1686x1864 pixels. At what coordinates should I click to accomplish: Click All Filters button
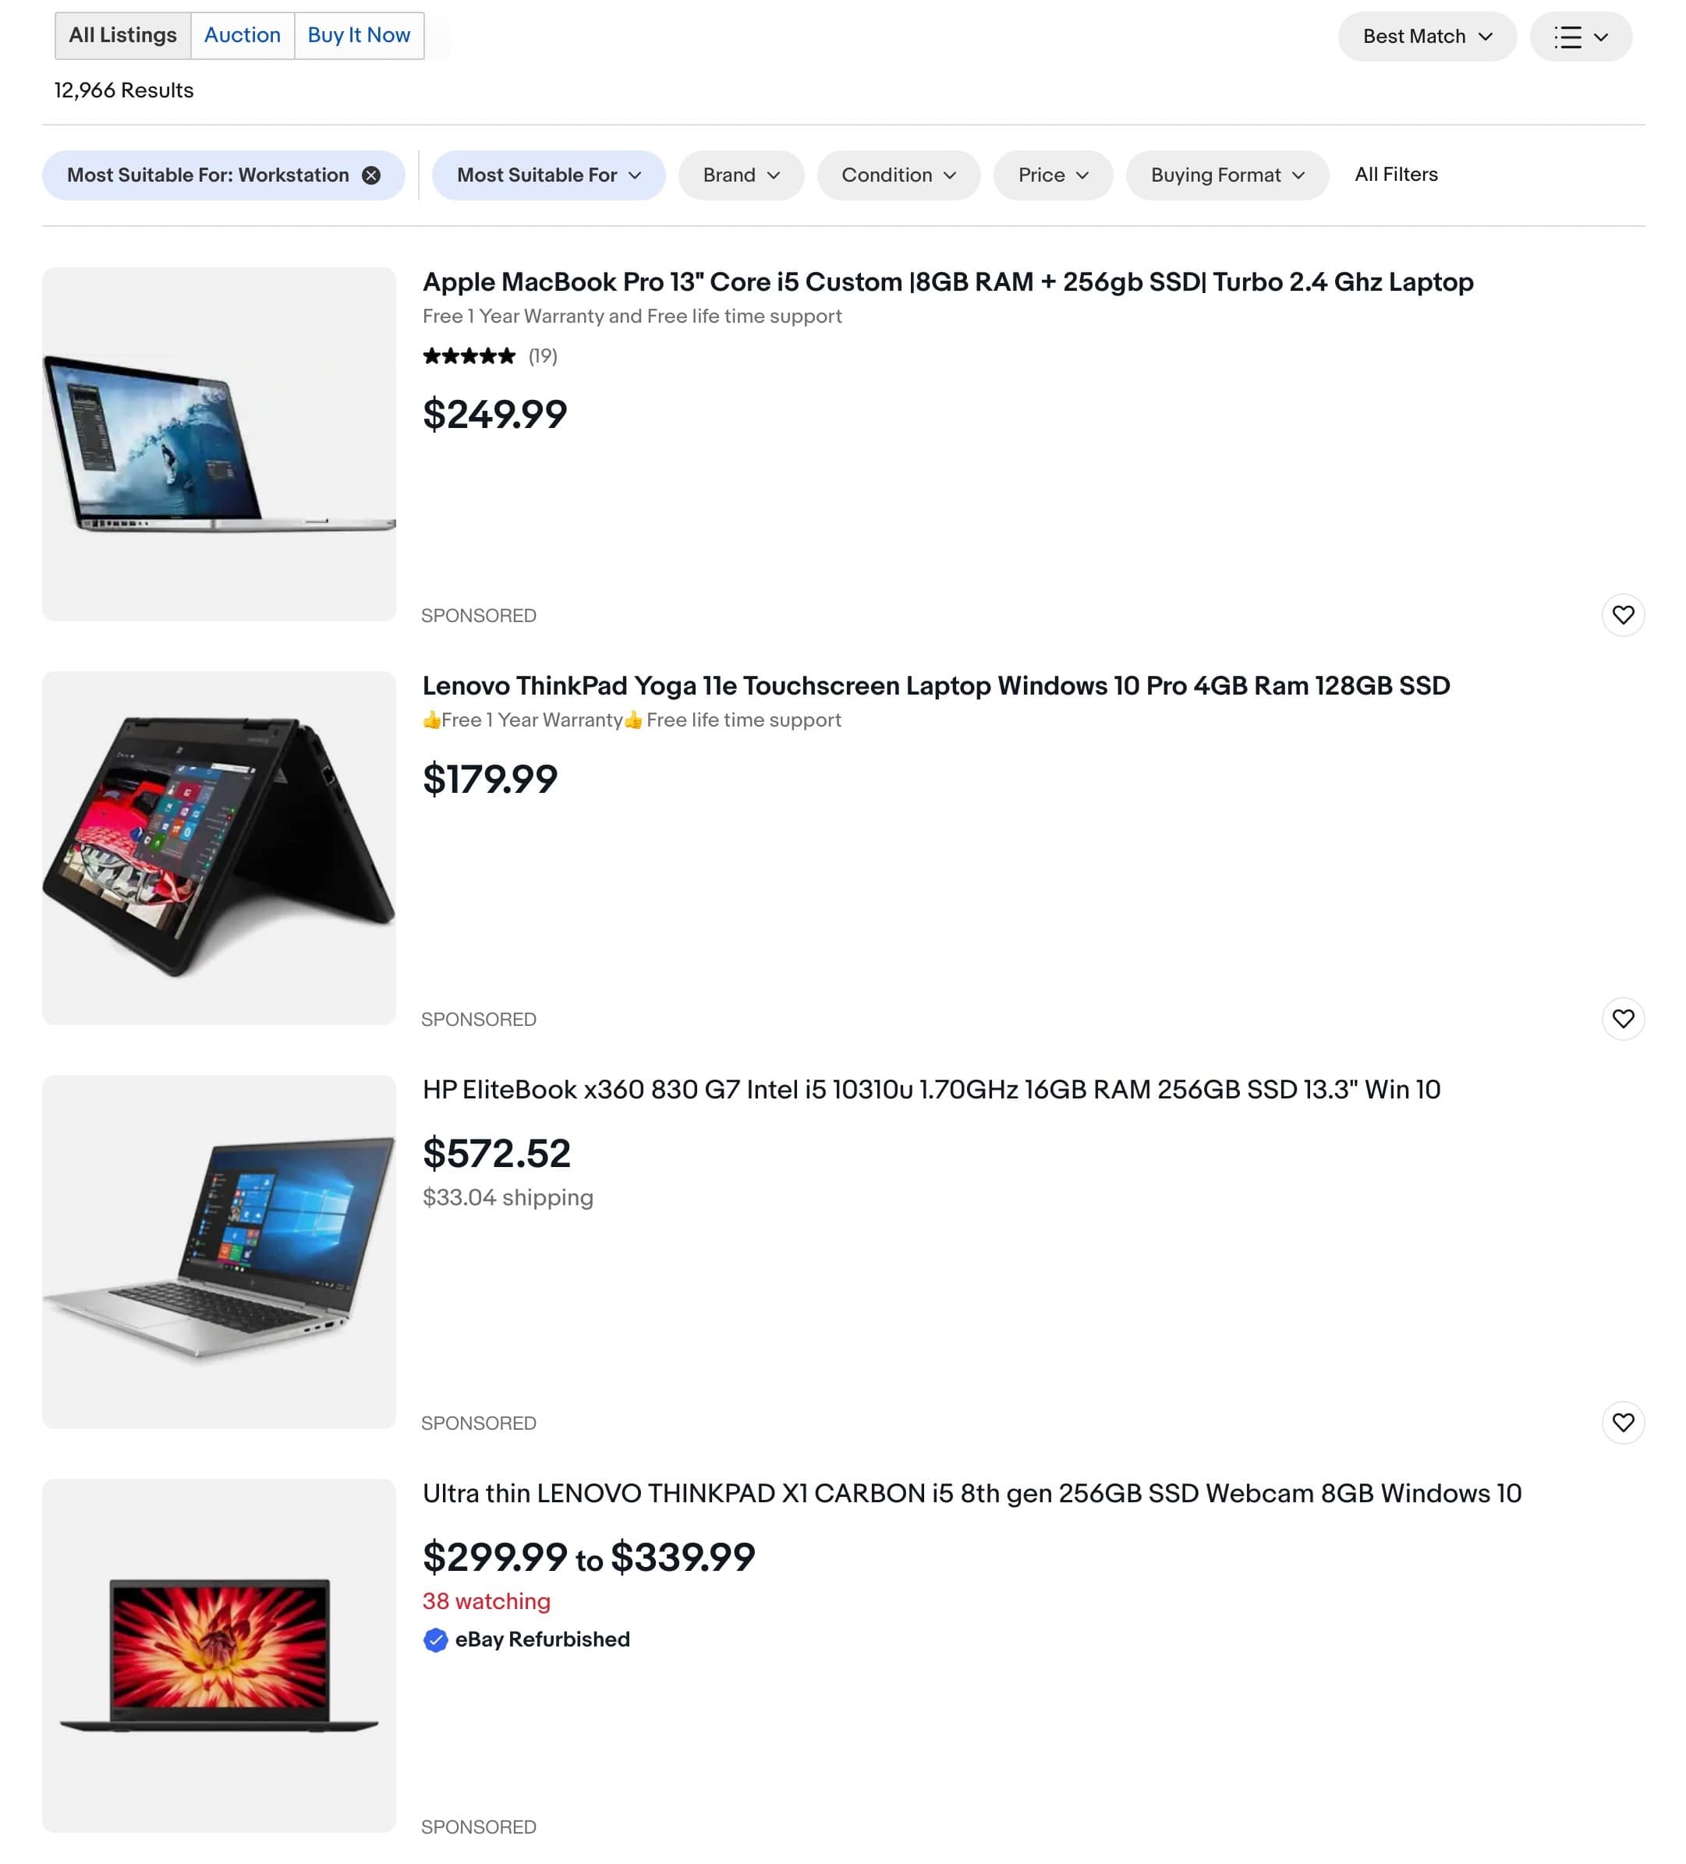(x=1395, y=175)
